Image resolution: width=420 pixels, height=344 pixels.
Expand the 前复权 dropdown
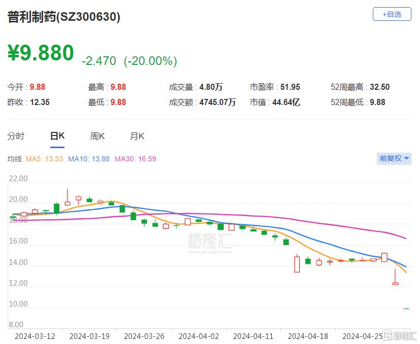pyautogui.click(x=394, y=158)
